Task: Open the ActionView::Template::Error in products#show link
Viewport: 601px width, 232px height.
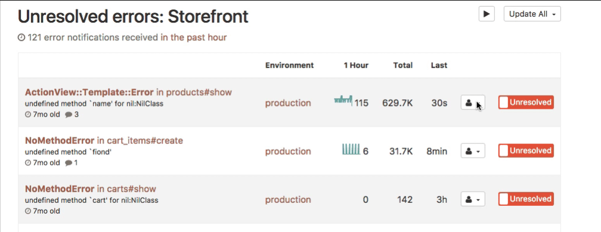Action: pyautogui.click(x=128, y=92)
